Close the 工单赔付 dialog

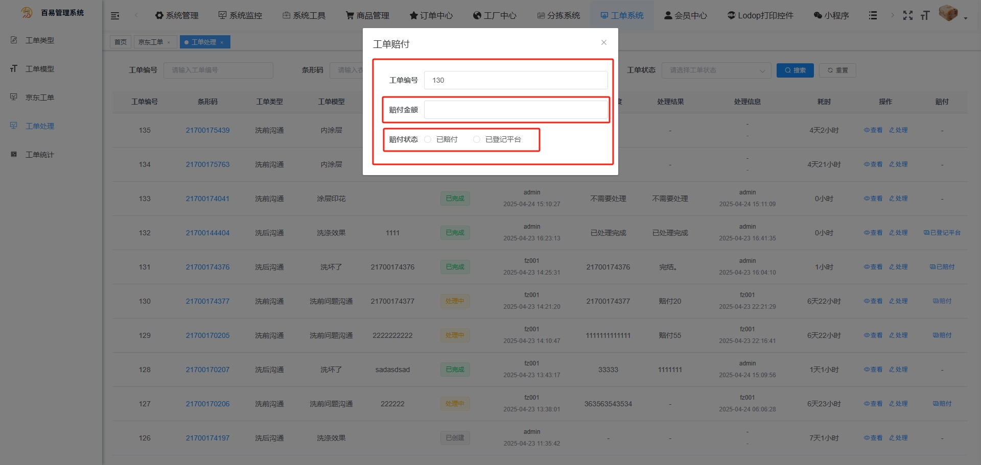click(604, 42)
